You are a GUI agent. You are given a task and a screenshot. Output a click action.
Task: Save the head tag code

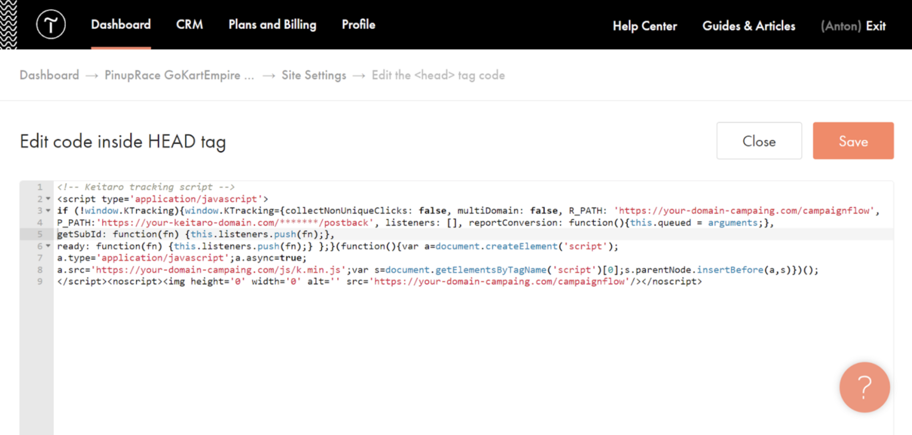[x=853, y=141]
